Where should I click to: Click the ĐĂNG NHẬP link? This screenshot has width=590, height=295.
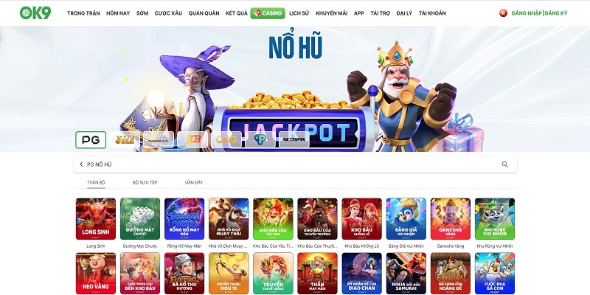(x=527, y=13)
